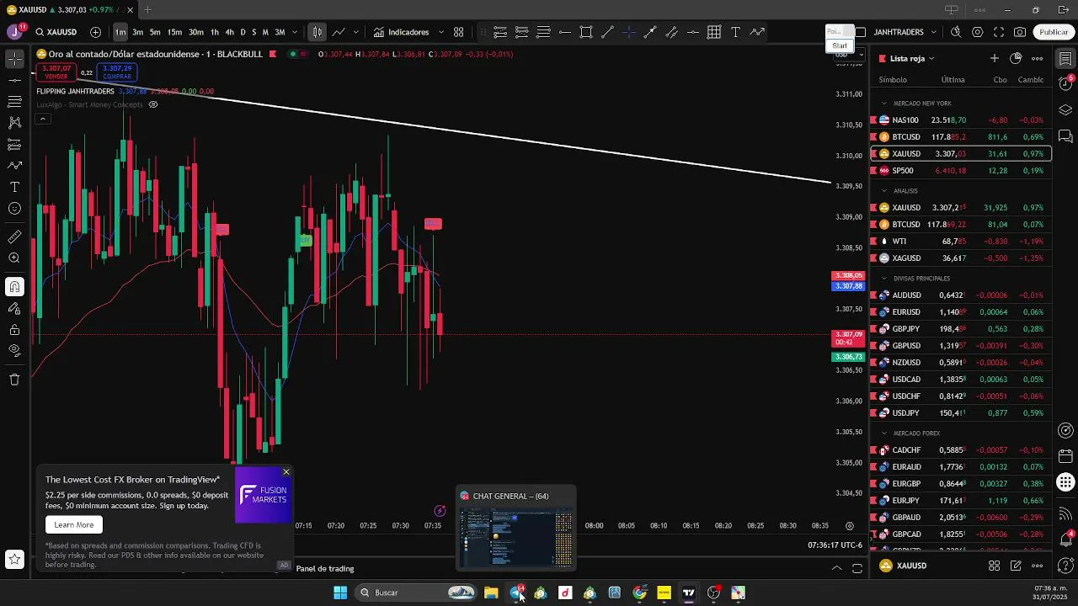Open watchlist advanced view pie icon
The width and height of the screenshot is (1078, 606).
click(1016, 58)
